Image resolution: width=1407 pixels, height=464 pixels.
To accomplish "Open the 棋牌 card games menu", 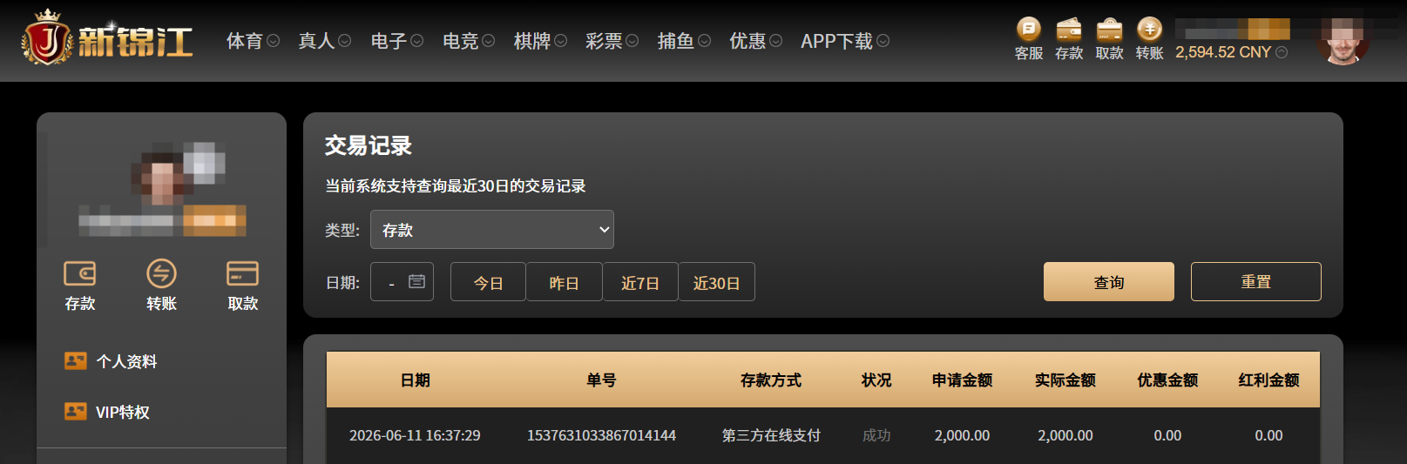I will (x=540, y=41).
